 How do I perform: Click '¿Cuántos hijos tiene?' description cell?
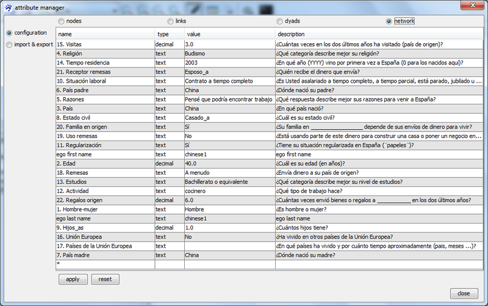coord(379,228)
